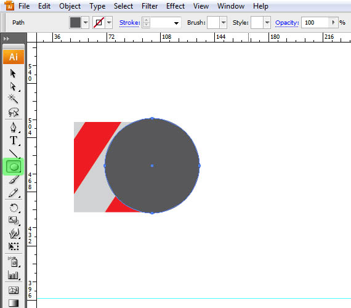Screen dimensions: 351x308
Task: Select the Selection (black arrow) tool
Action: [13, 73]
